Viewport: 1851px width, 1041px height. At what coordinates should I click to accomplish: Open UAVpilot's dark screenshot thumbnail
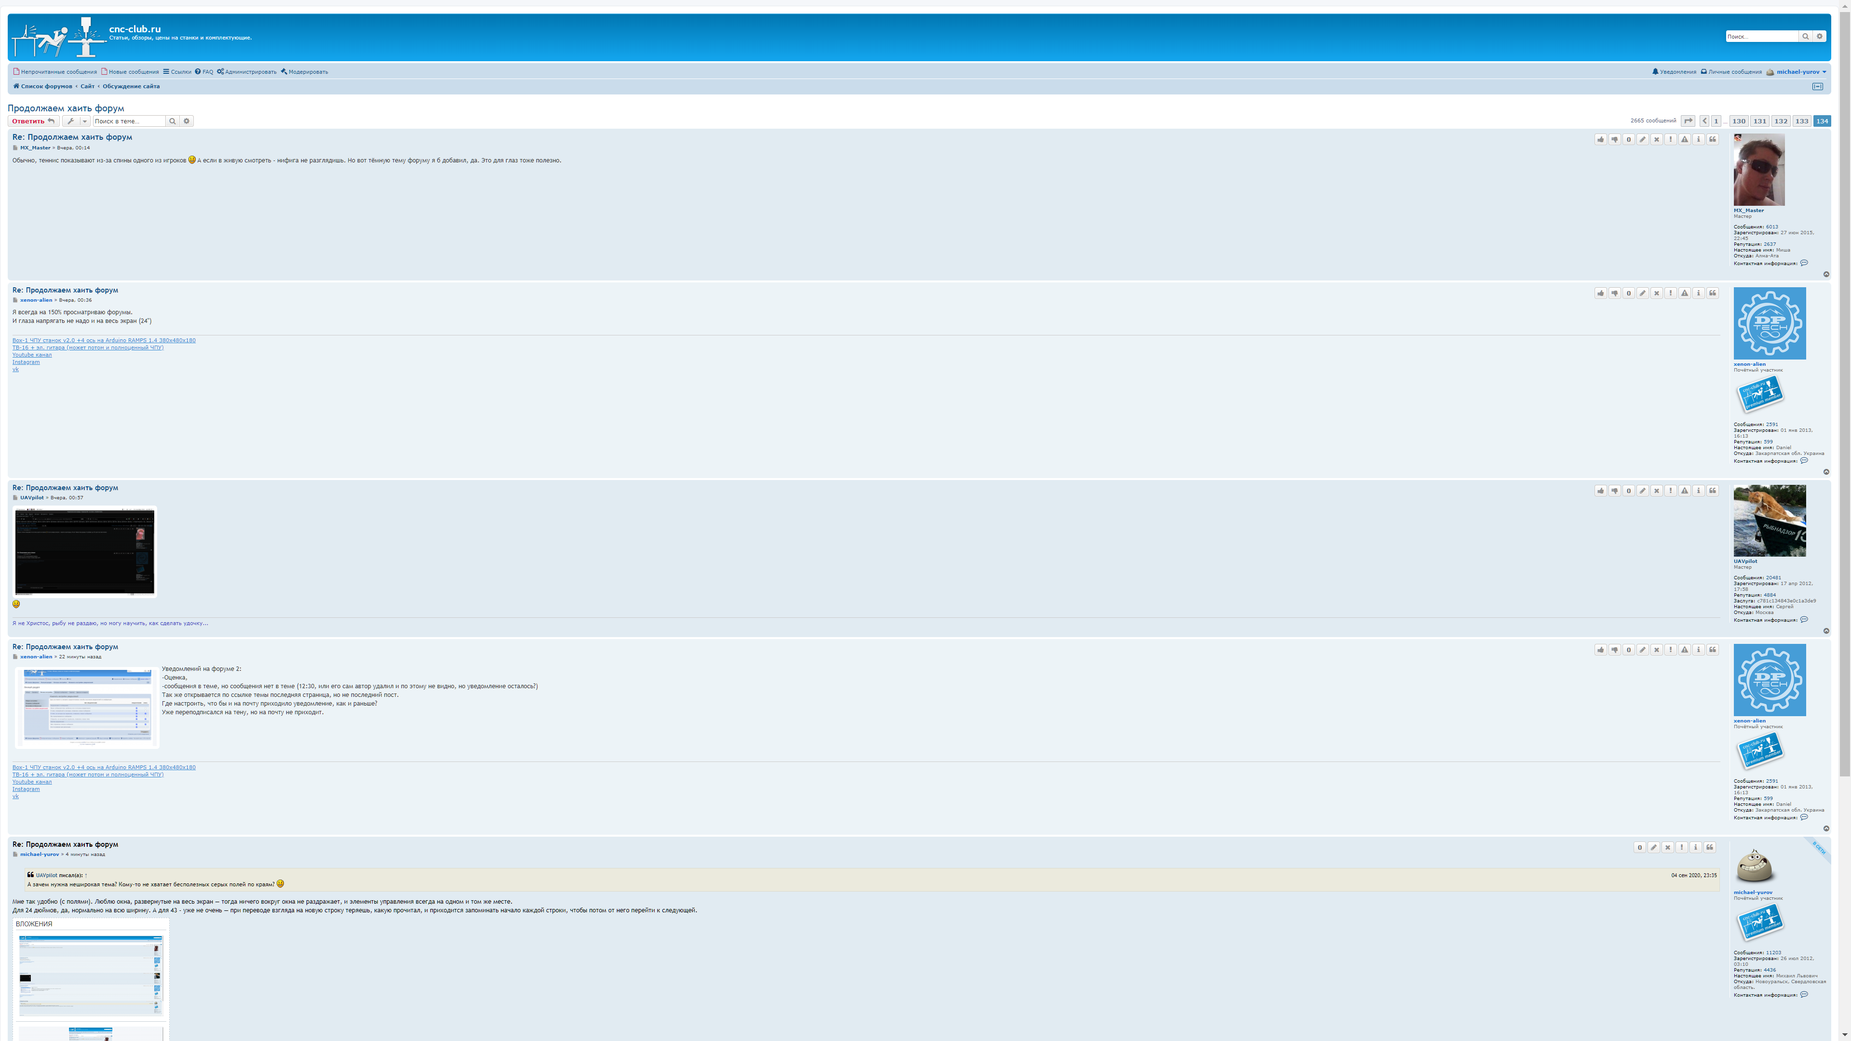[x=85, y=551]
